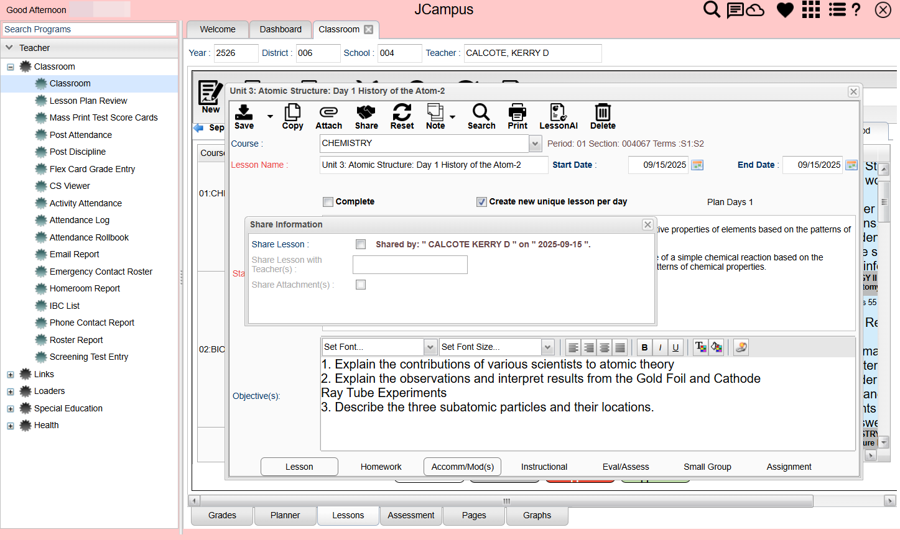Pick a background fill color
The width and height of the screenshot is (900, 540).
click(717, 347)
